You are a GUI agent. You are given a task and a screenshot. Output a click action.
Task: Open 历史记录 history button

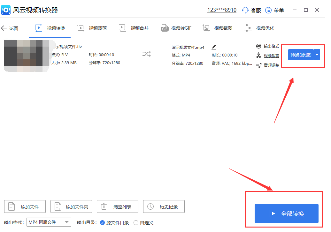pos(164,207)
